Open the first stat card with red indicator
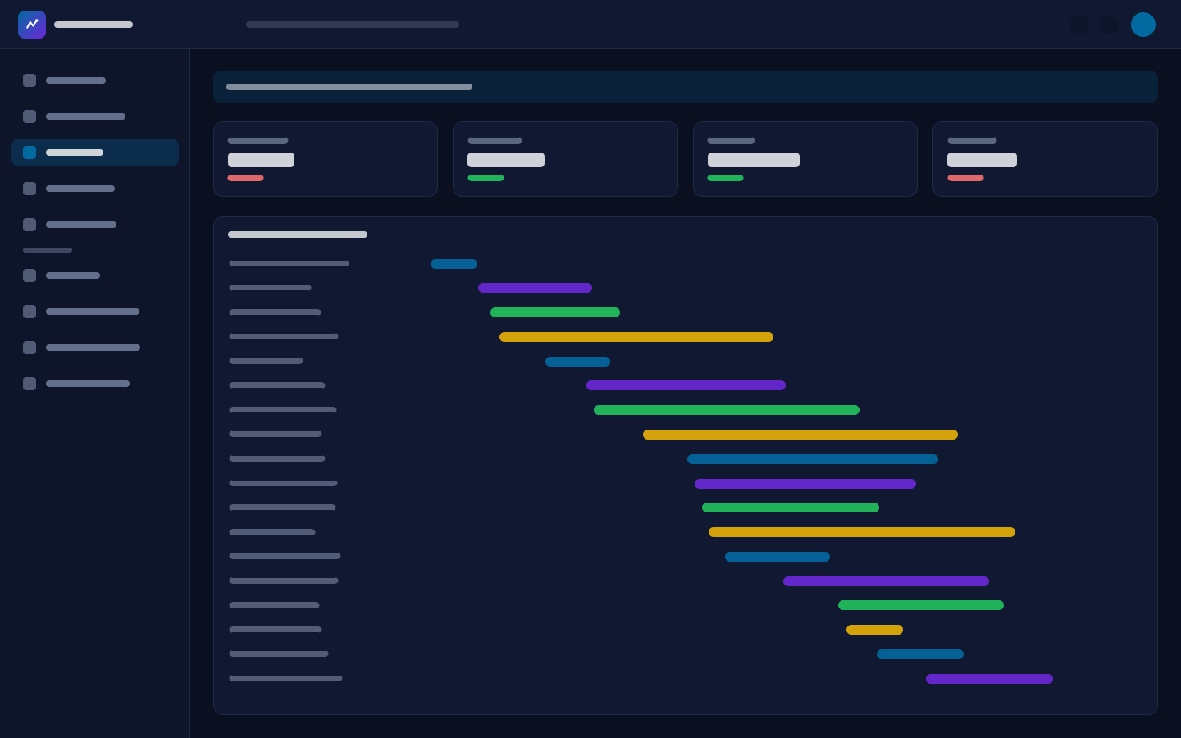The width and height of the screenshot is (1181, 738). click(326, 159)
